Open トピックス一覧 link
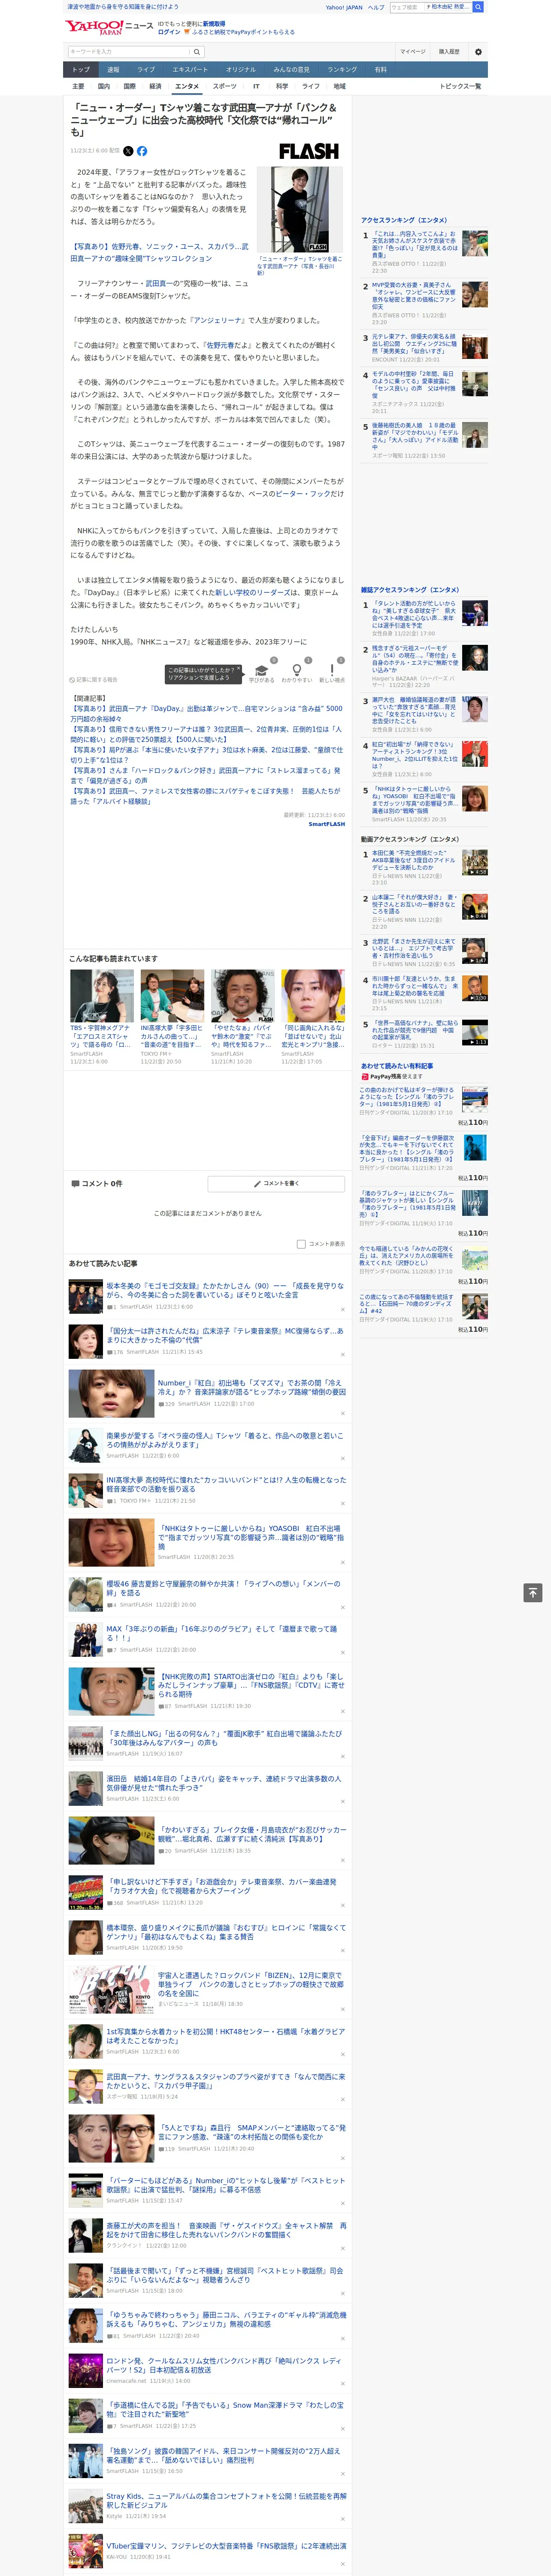The width and height of the screenshot is (551, 2576). (x=460, y=86)
